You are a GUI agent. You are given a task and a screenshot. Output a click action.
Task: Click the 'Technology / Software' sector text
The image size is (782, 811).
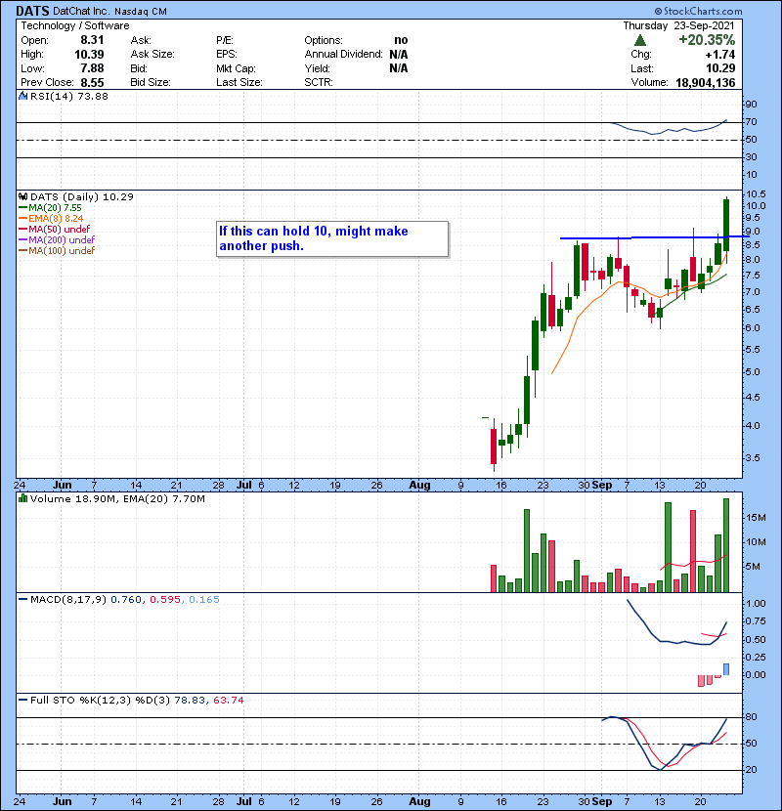(x=75, y=25)
